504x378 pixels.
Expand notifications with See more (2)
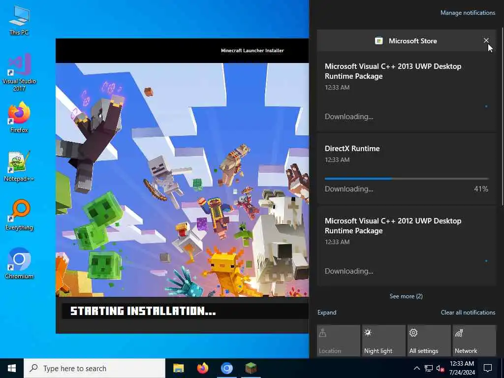[406, 296]
